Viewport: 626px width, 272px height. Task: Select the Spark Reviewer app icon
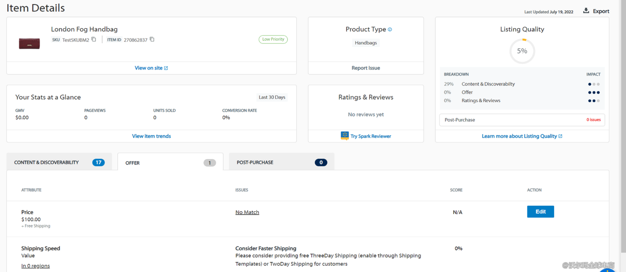click(345, 136)
